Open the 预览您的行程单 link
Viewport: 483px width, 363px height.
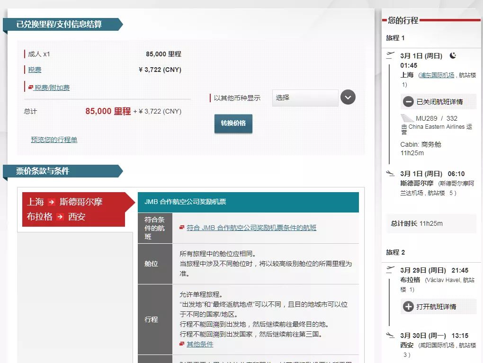pos(54,140)
